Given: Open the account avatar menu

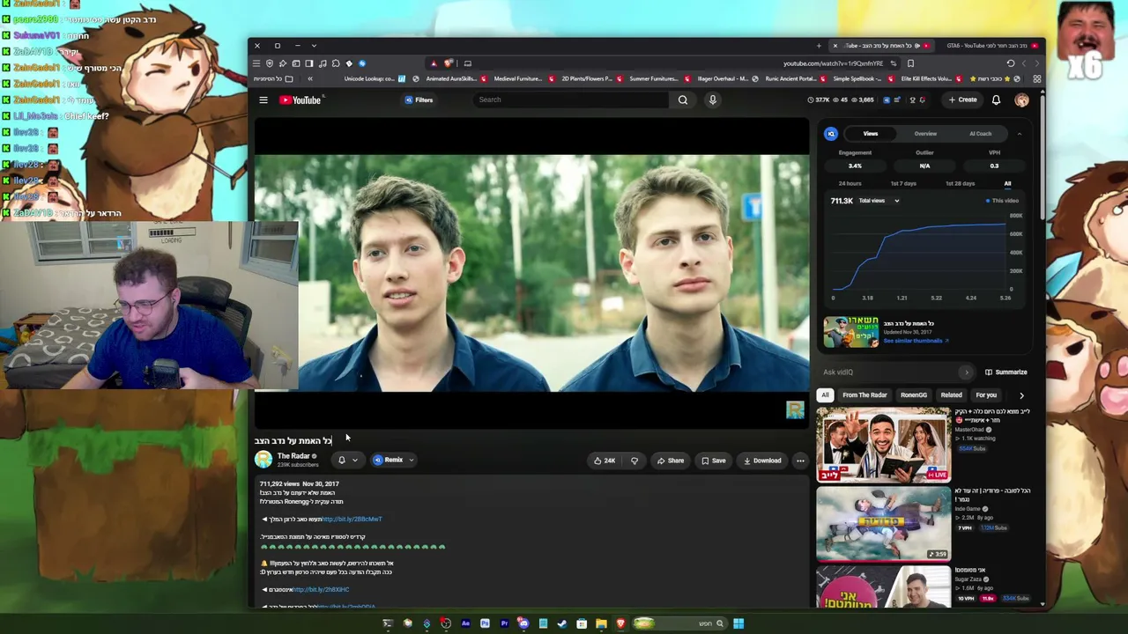Looking at the screenshot, I should (x=1021, y=100).
